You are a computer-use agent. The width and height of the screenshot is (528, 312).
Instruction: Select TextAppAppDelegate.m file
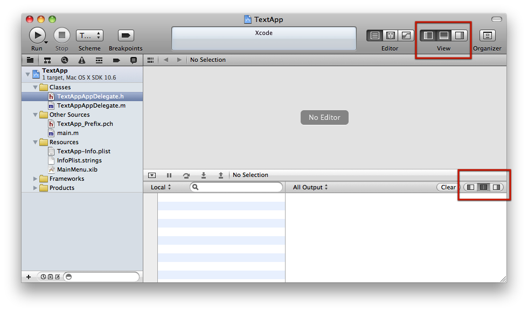82,105
